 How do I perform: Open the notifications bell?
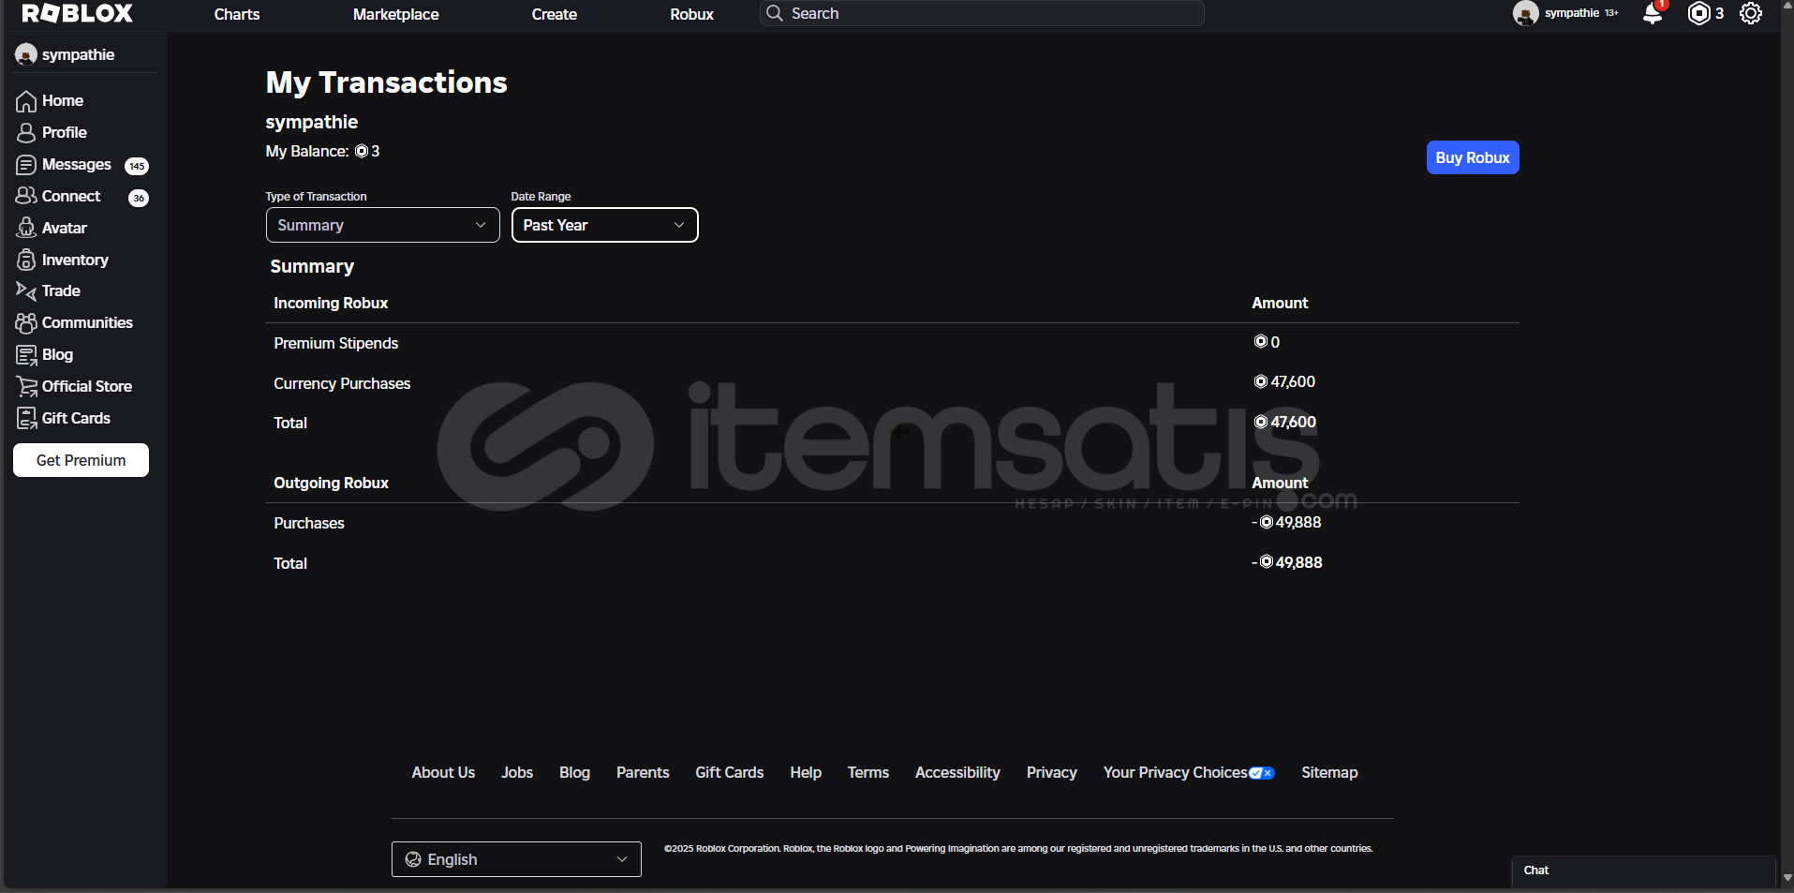click(x=1653, y=14)
